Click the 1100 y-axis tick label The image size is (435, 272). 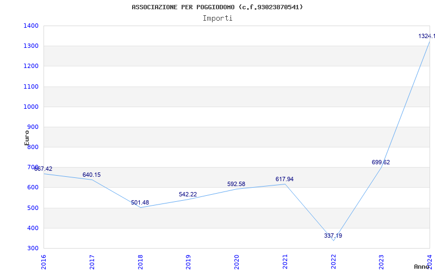tap(31, 86)
